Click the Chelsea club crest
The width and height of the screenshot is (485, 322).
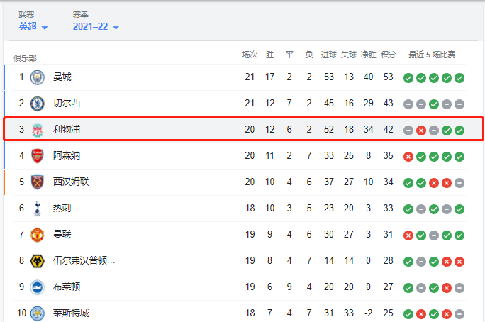click(38, 104)
